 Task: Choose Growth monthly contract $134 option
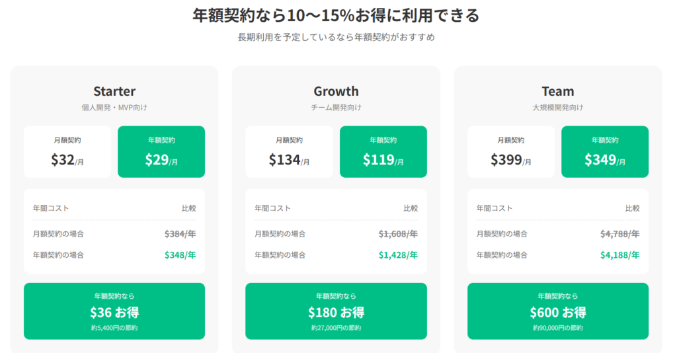click(x=289, y=152)
